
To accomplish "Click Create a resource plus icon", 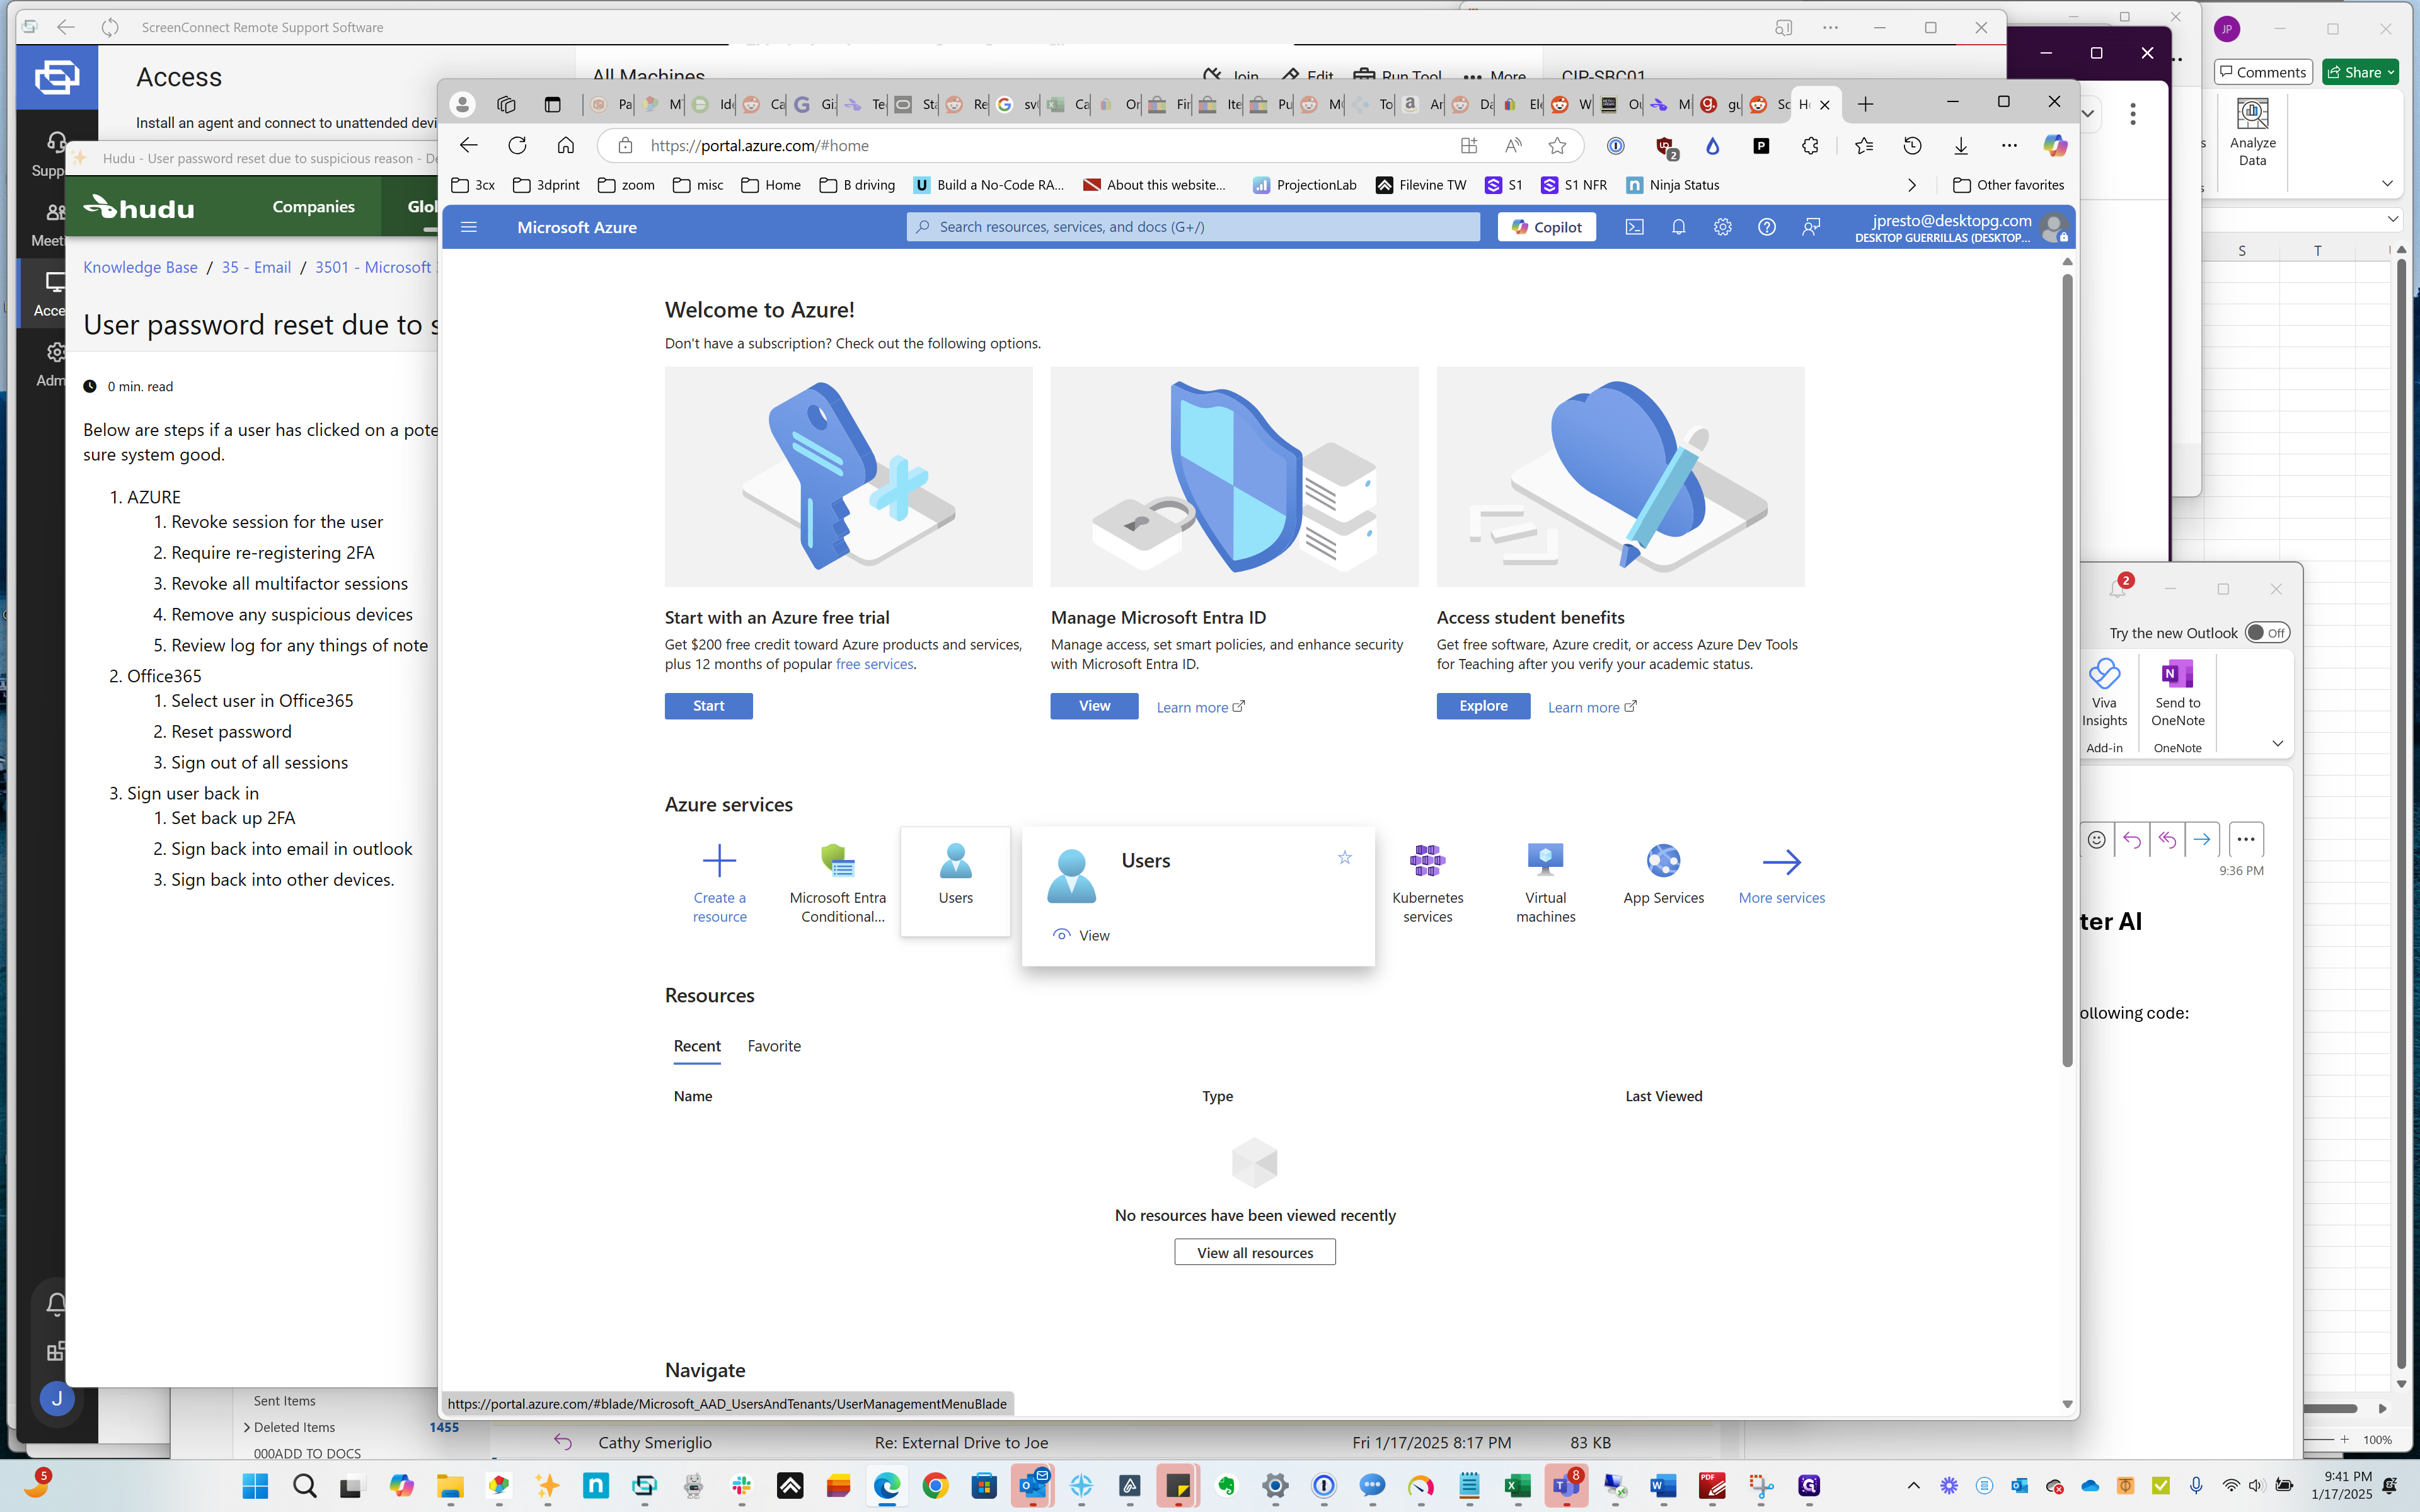I will 719,861.
